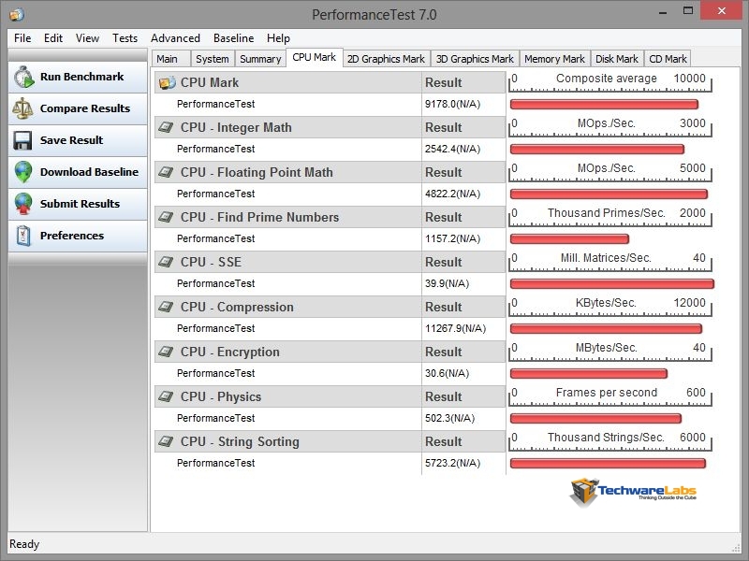Click the chip icon beside CPU - Integer Math
This screenshot has height=561, width=749.
tap(166, 127)
